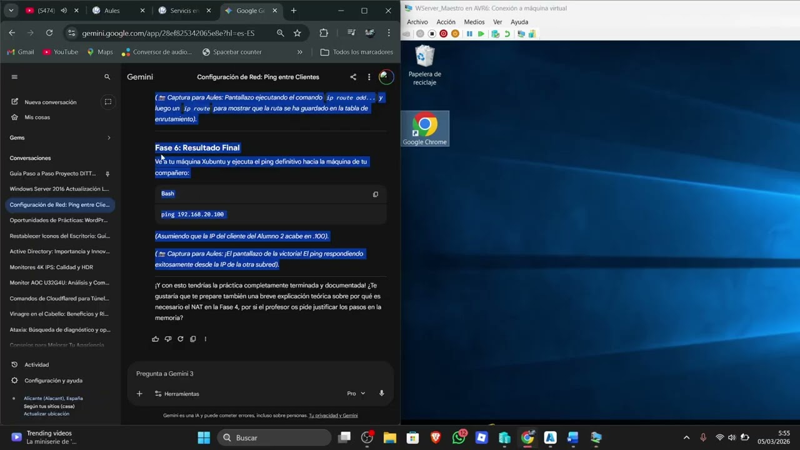The height and width of the screenshot is (450, 800).
Task: Click the red Shut Down icon in the Hyper-V toolbar
Action: pyautogui.click(x=443, y=34)
